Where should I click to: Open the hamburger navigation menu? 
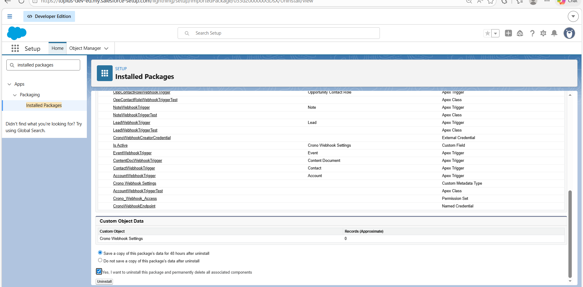click(10, 16)
